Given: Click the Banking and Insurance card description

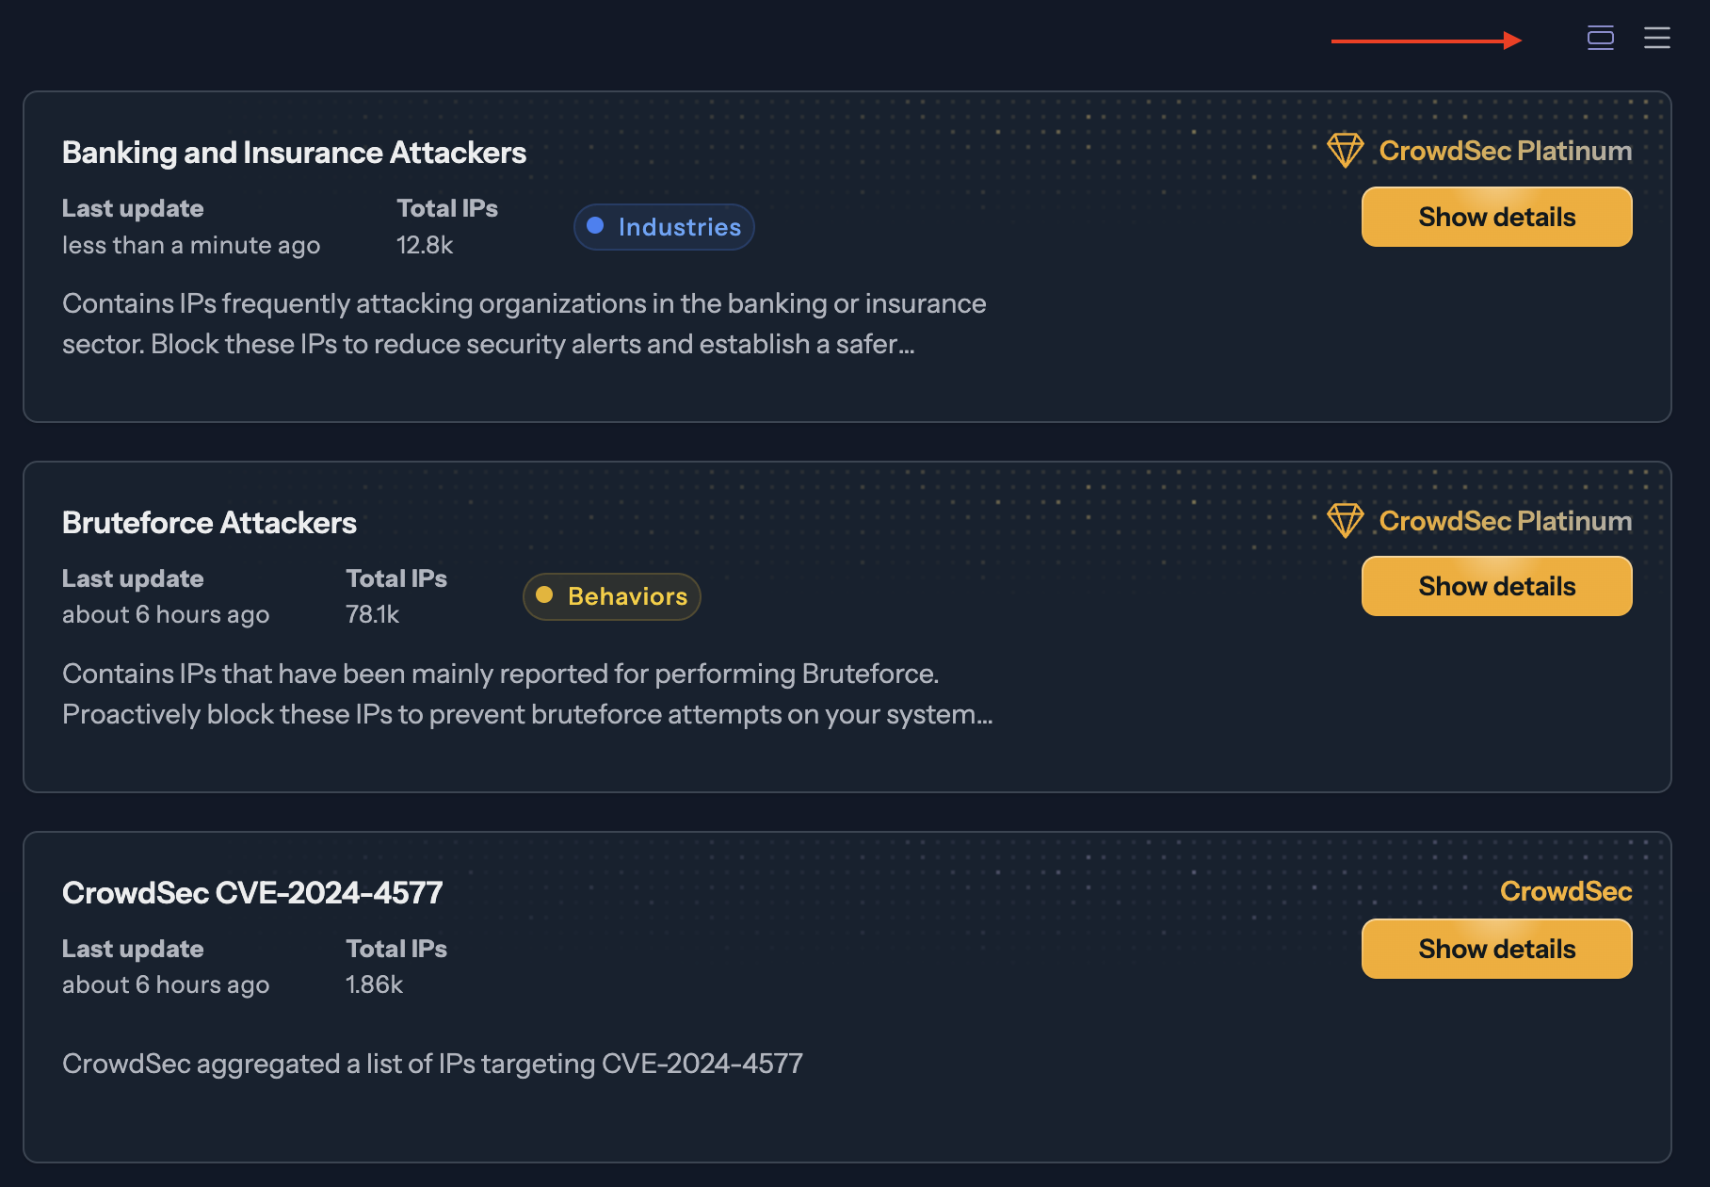Looking at the screenshot, I should pyautogui.click(x=524, y=324).
